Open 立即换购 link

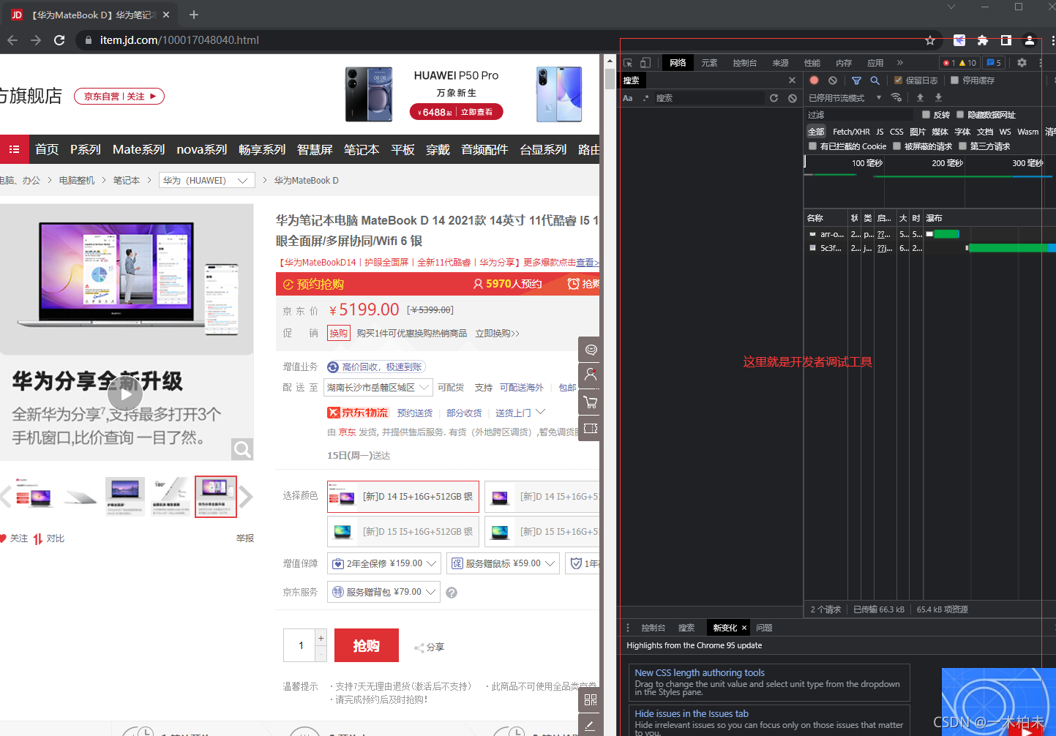point(498,334)
